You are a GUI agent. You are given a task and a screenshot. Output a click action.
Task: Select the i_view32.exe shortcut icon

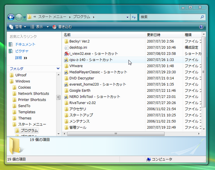click(x=66, y=54)
